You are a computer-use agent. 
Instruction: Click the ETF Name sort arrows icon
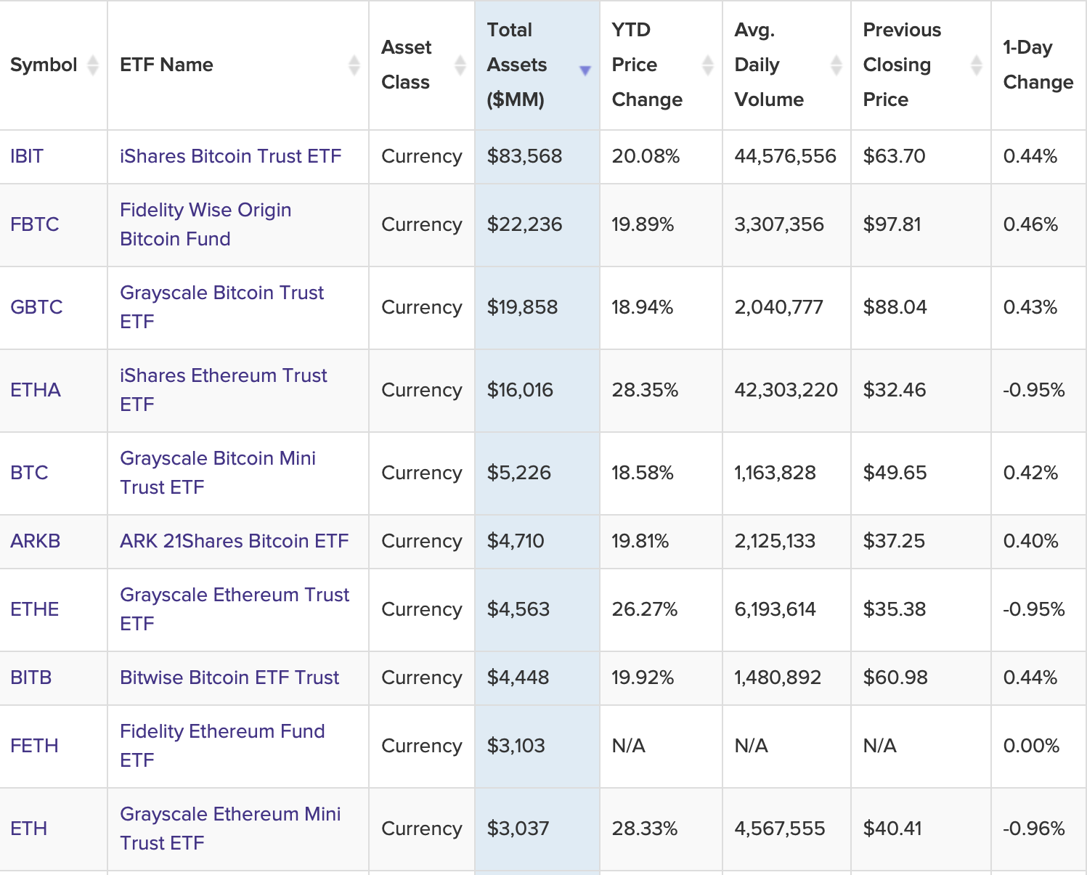[354, 65]
